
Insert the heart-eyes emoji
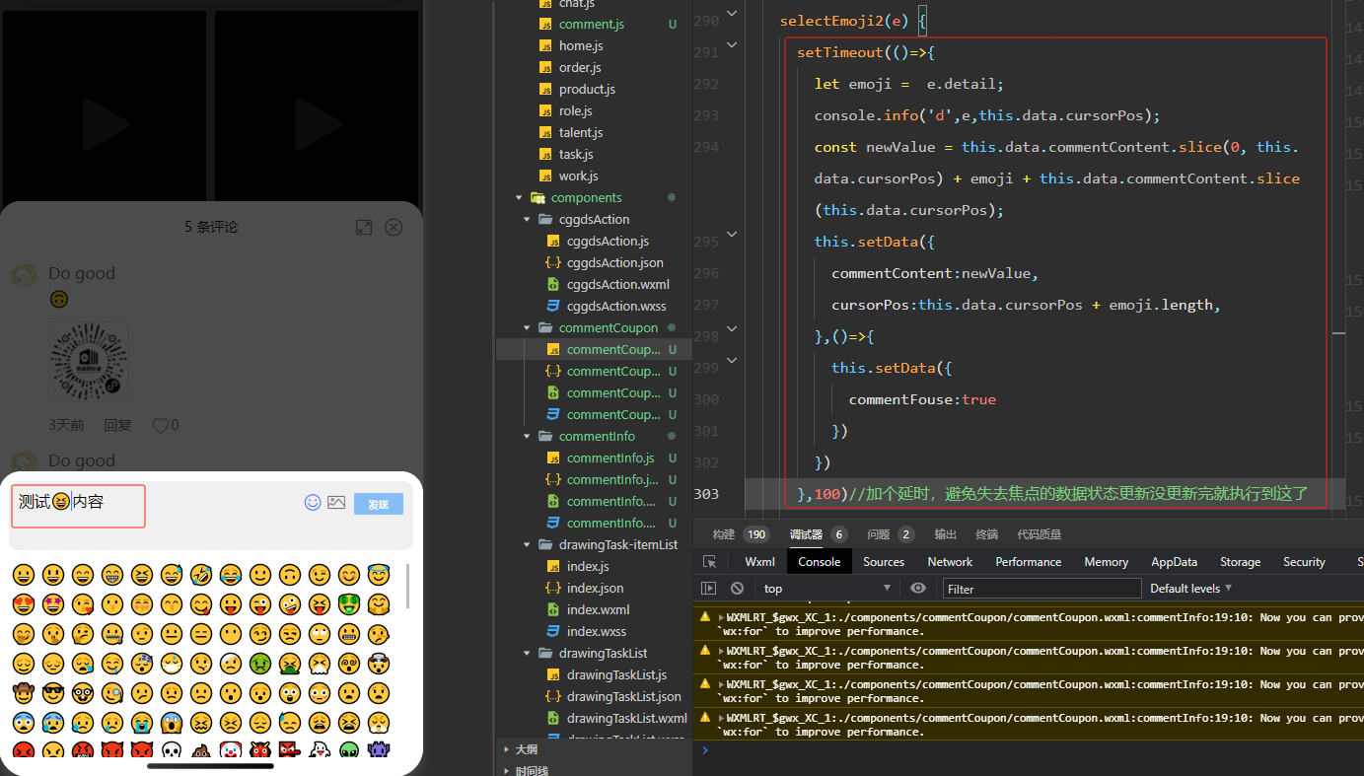point(24,604)
